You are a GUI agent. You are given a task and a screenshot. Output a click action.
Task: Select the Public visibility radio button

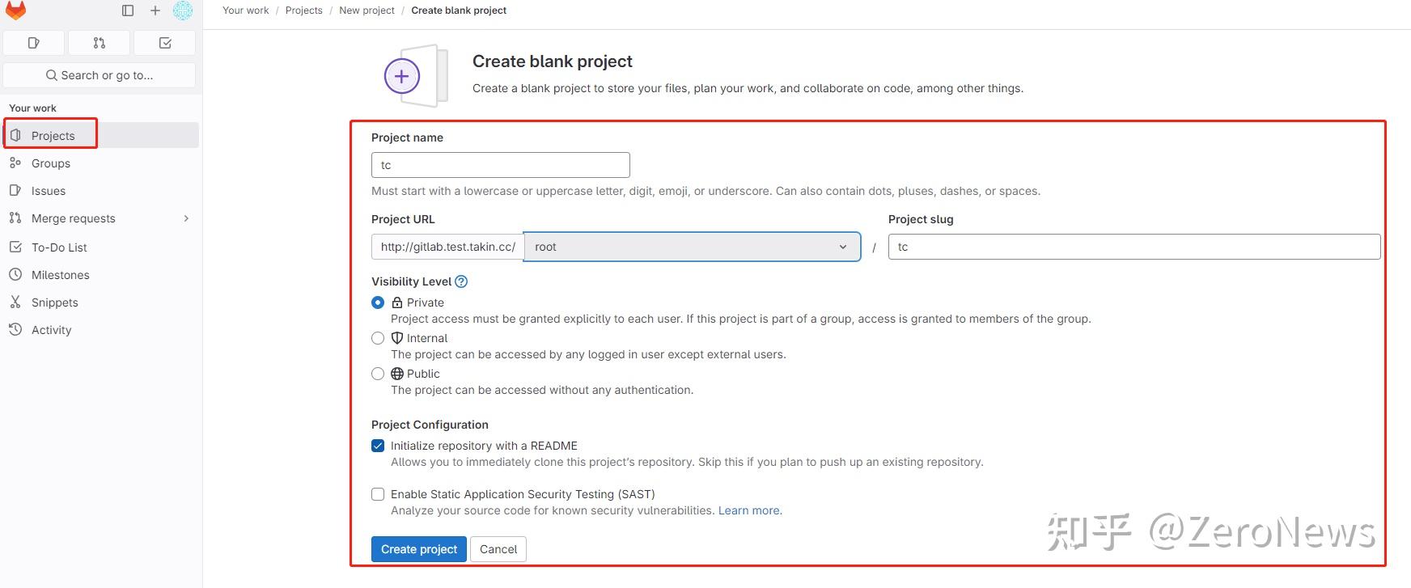(x=378, y=374)
